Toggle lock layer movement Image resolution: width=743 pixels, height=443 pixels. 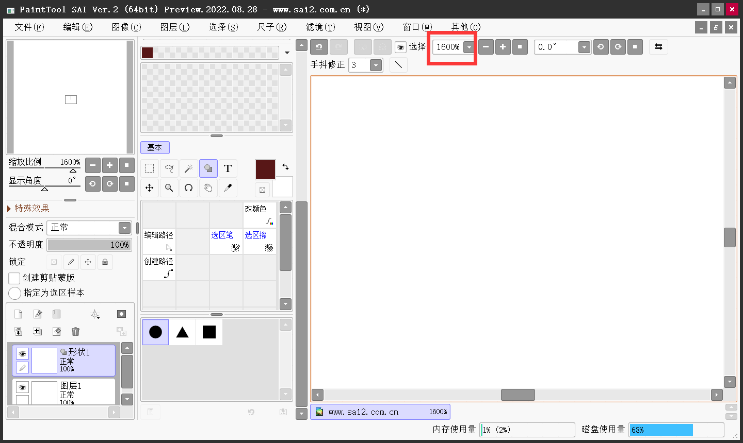tap(88, 262)
